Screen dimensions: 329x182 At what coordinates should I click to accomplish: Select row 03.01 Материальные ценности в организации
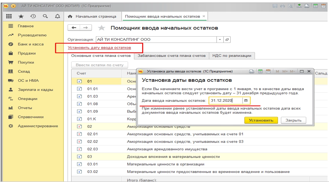click(199, 164)
